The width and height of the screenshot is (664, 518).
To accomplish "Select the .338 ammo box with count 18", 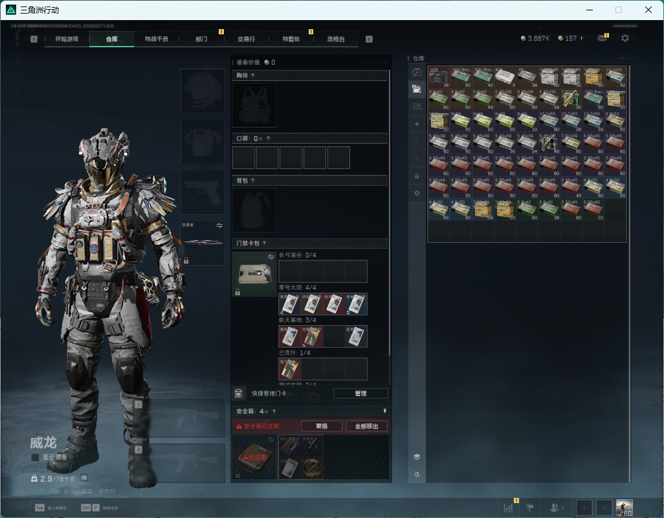I will (x=439, y=76).
